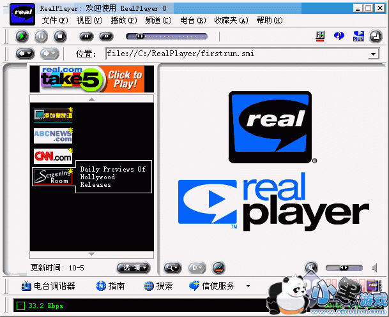
Task: Click the Rewind button
Action: point(86,36)
